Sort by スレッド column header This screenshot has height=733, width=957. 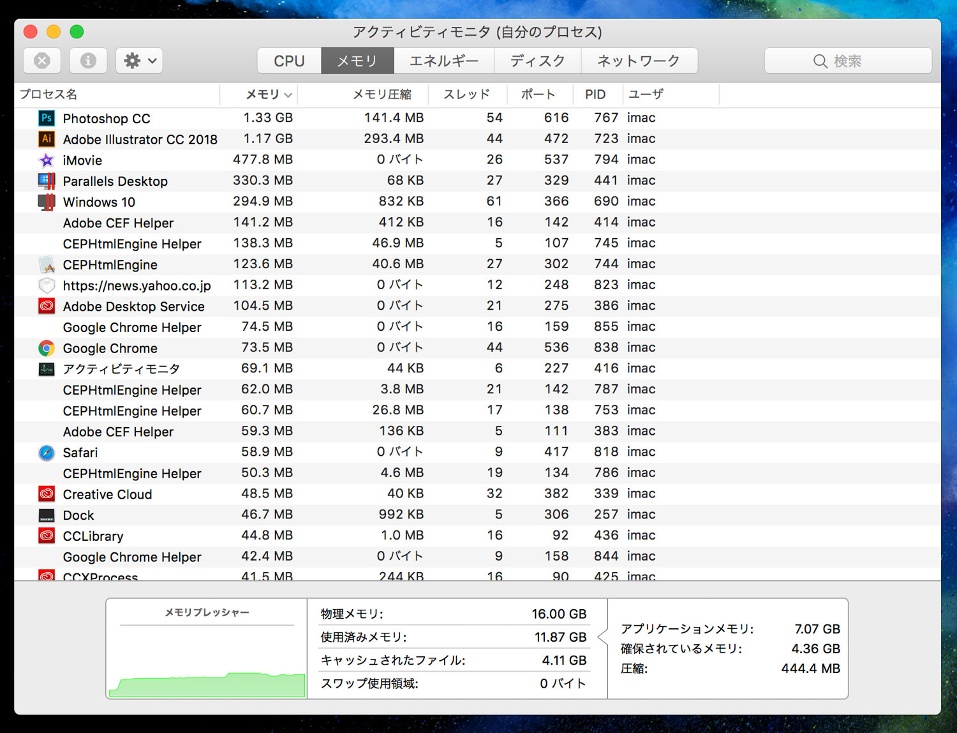click(468, 94)
